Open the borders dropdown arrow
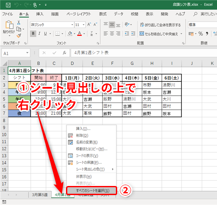The height and width of the screenshot is (205, 217). (62, 34)
